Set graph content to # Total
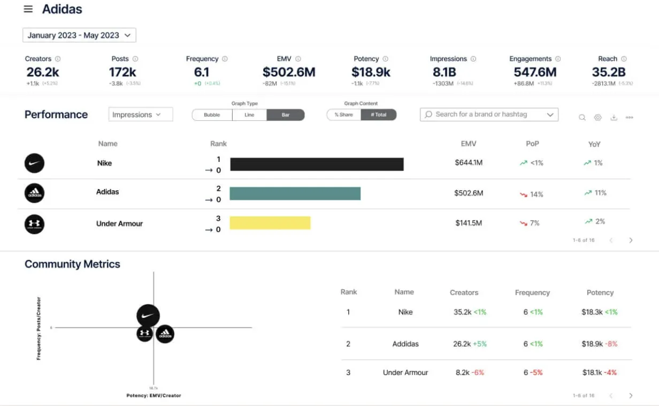The height and width of the screenshot is (406, 659). (379, 115)
